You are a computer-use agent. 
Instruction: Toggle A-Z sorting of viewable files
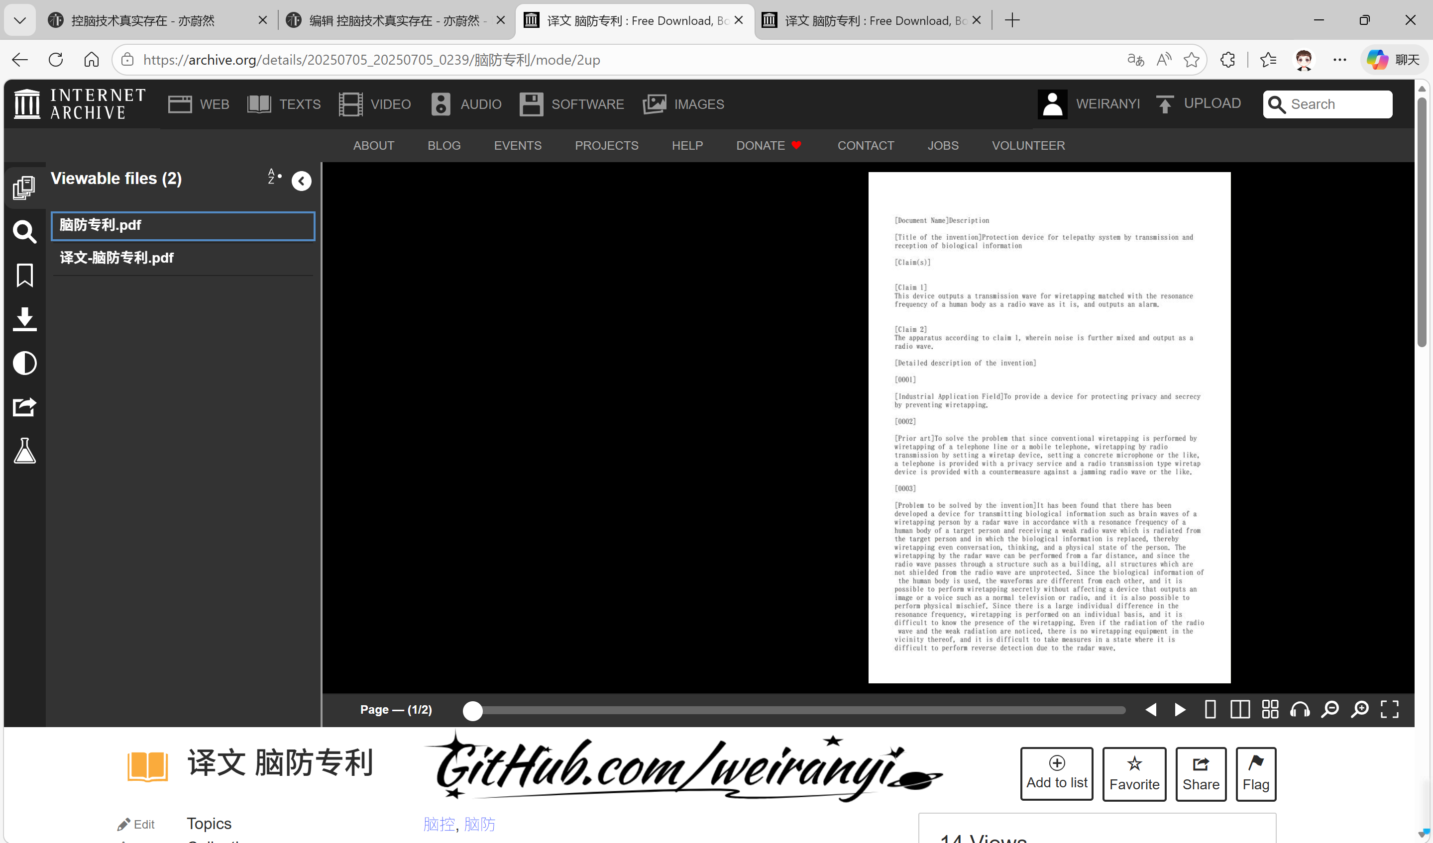[x=273, y=177]
